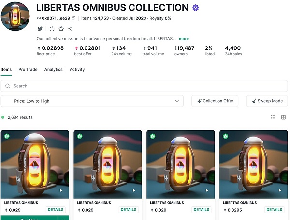The image size is (290, 220).
Task: Expand the description with 'more'
Action: 184,39
